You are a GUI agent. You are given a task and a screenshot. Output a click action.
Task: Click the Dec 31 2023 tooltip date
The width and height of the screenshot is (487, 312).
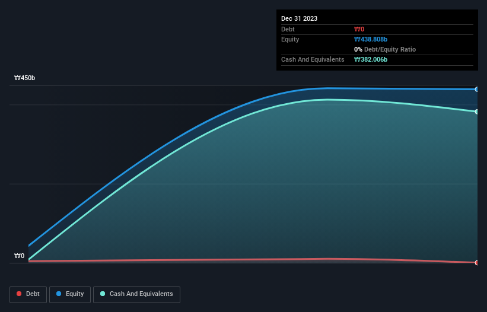tap(299, 18)
